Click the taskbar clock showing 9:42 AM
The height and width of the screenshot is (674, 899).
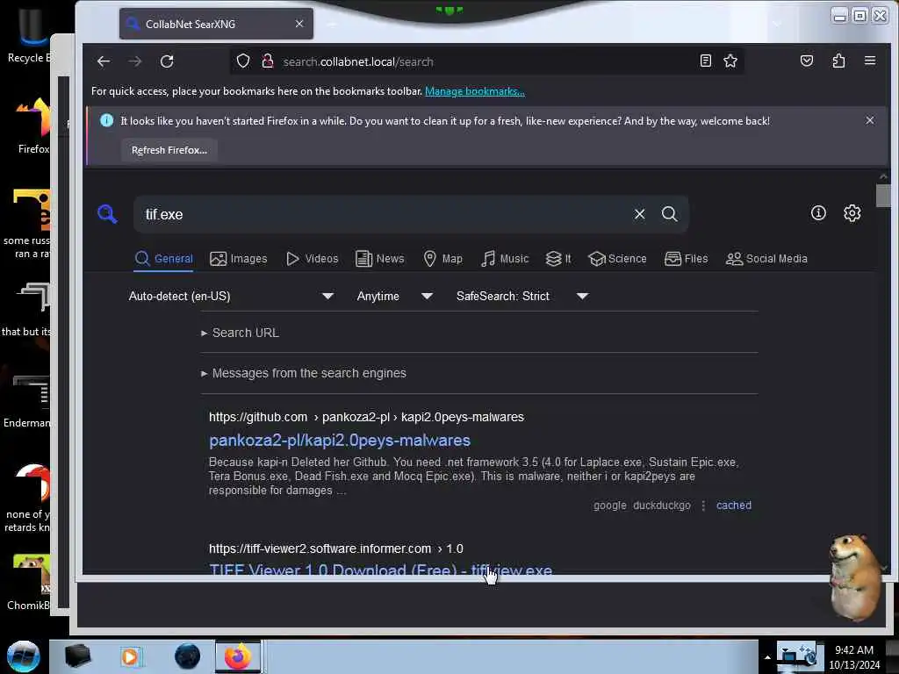pyautogui.click(x=853, y=656)
